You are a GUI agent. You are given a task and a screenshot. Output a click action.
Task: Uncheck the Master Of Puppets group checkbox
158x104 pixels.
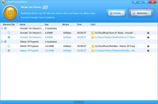(5, 42)
